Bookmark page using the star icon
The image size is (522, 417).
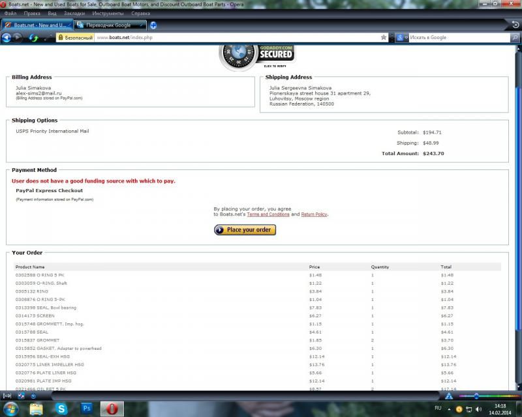click(x=384, y=38)
